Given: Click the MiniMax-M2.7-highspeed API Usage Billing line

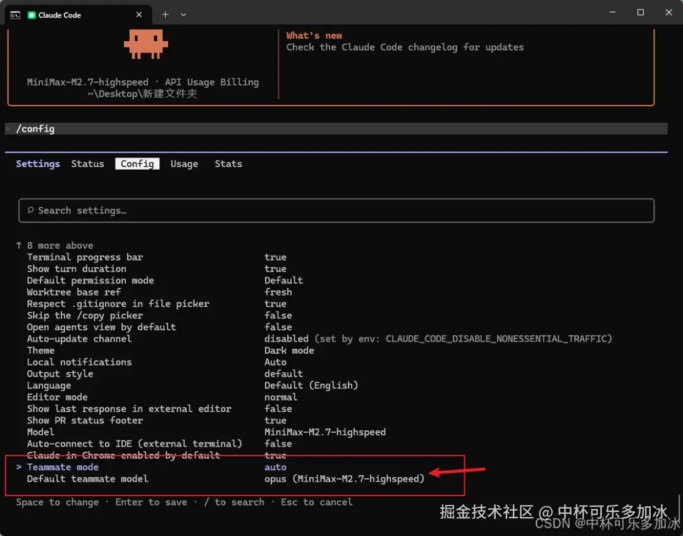Looking at the screenshot, I should pyautogui.click(x=143, y=82).
